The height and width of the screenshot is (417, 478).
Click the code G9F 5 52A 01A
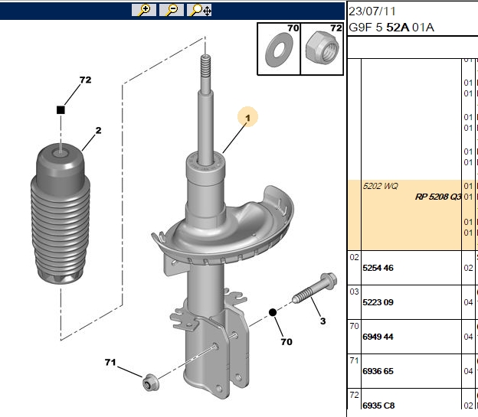click(x=391, y=28)
